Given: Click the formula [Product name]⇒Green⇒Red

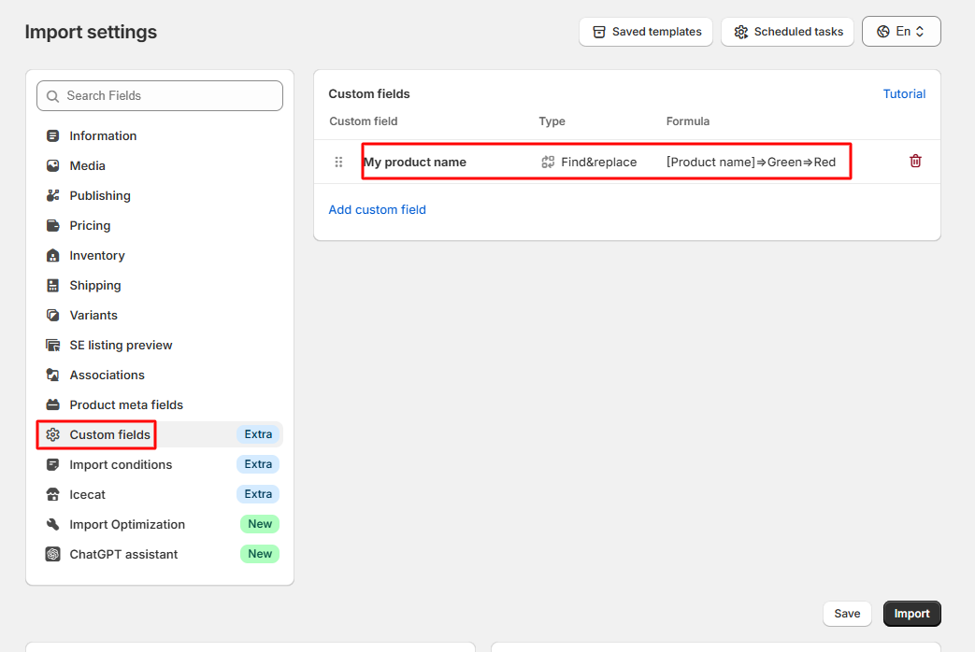Looking at the screenshot, I should (751, 162).
